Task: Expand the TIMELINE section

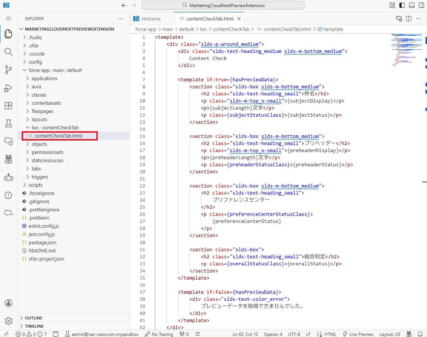Action: click(73, 326)
